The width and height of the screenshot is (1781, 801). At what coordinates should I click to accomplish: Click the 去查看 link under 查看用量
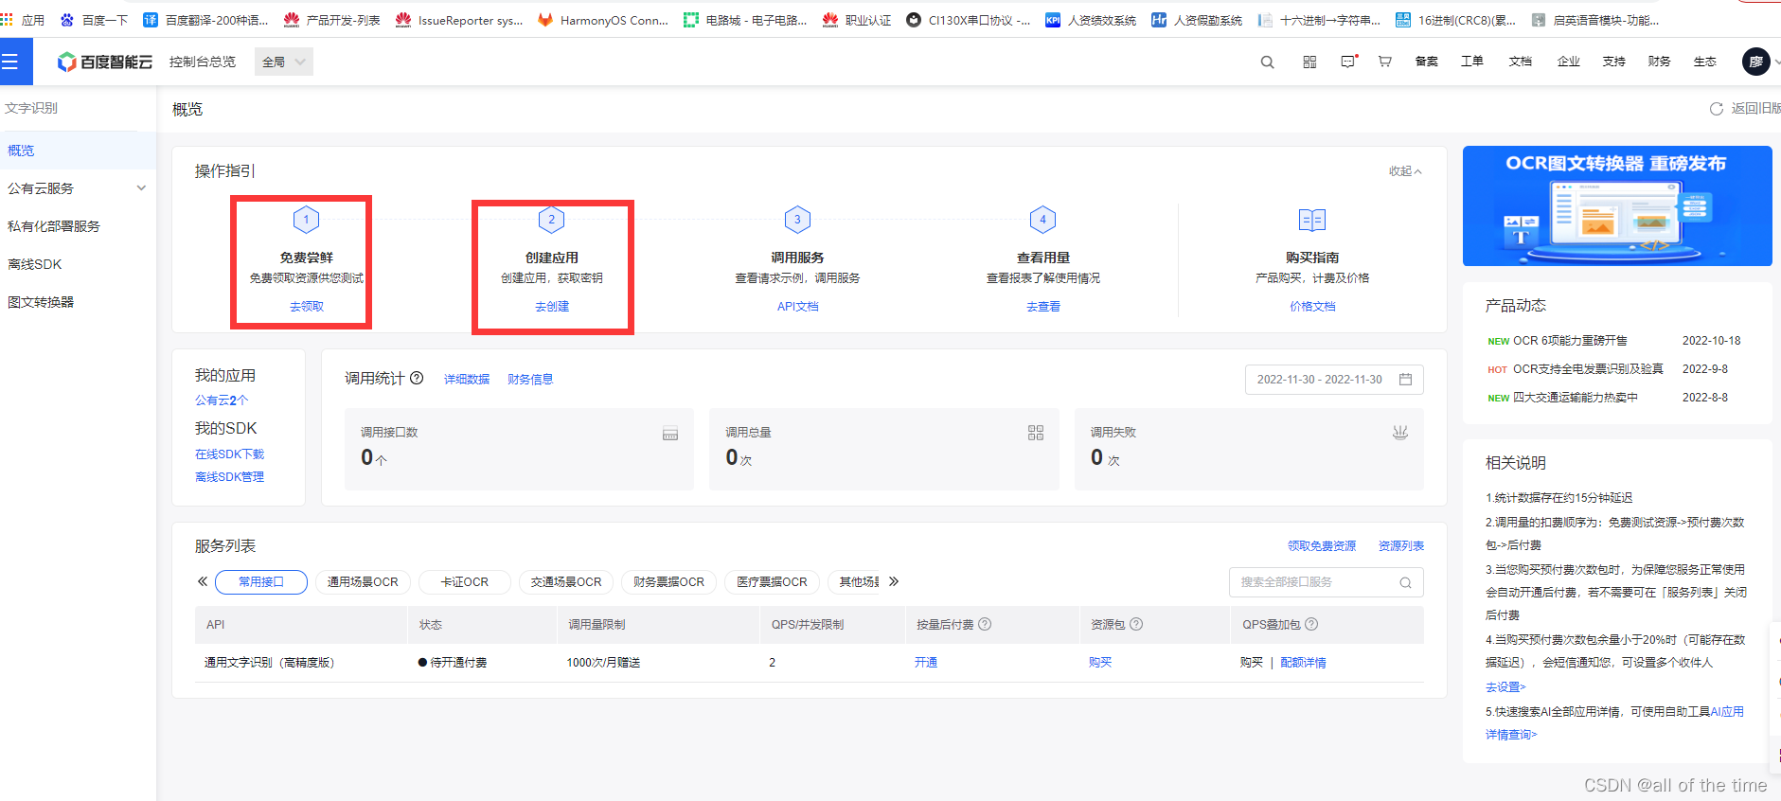click(x=1042, y=307)
